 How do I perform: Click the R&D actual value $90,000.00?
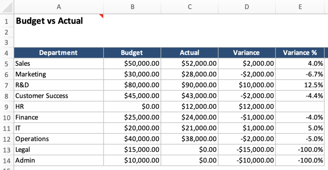click(199, 85)
